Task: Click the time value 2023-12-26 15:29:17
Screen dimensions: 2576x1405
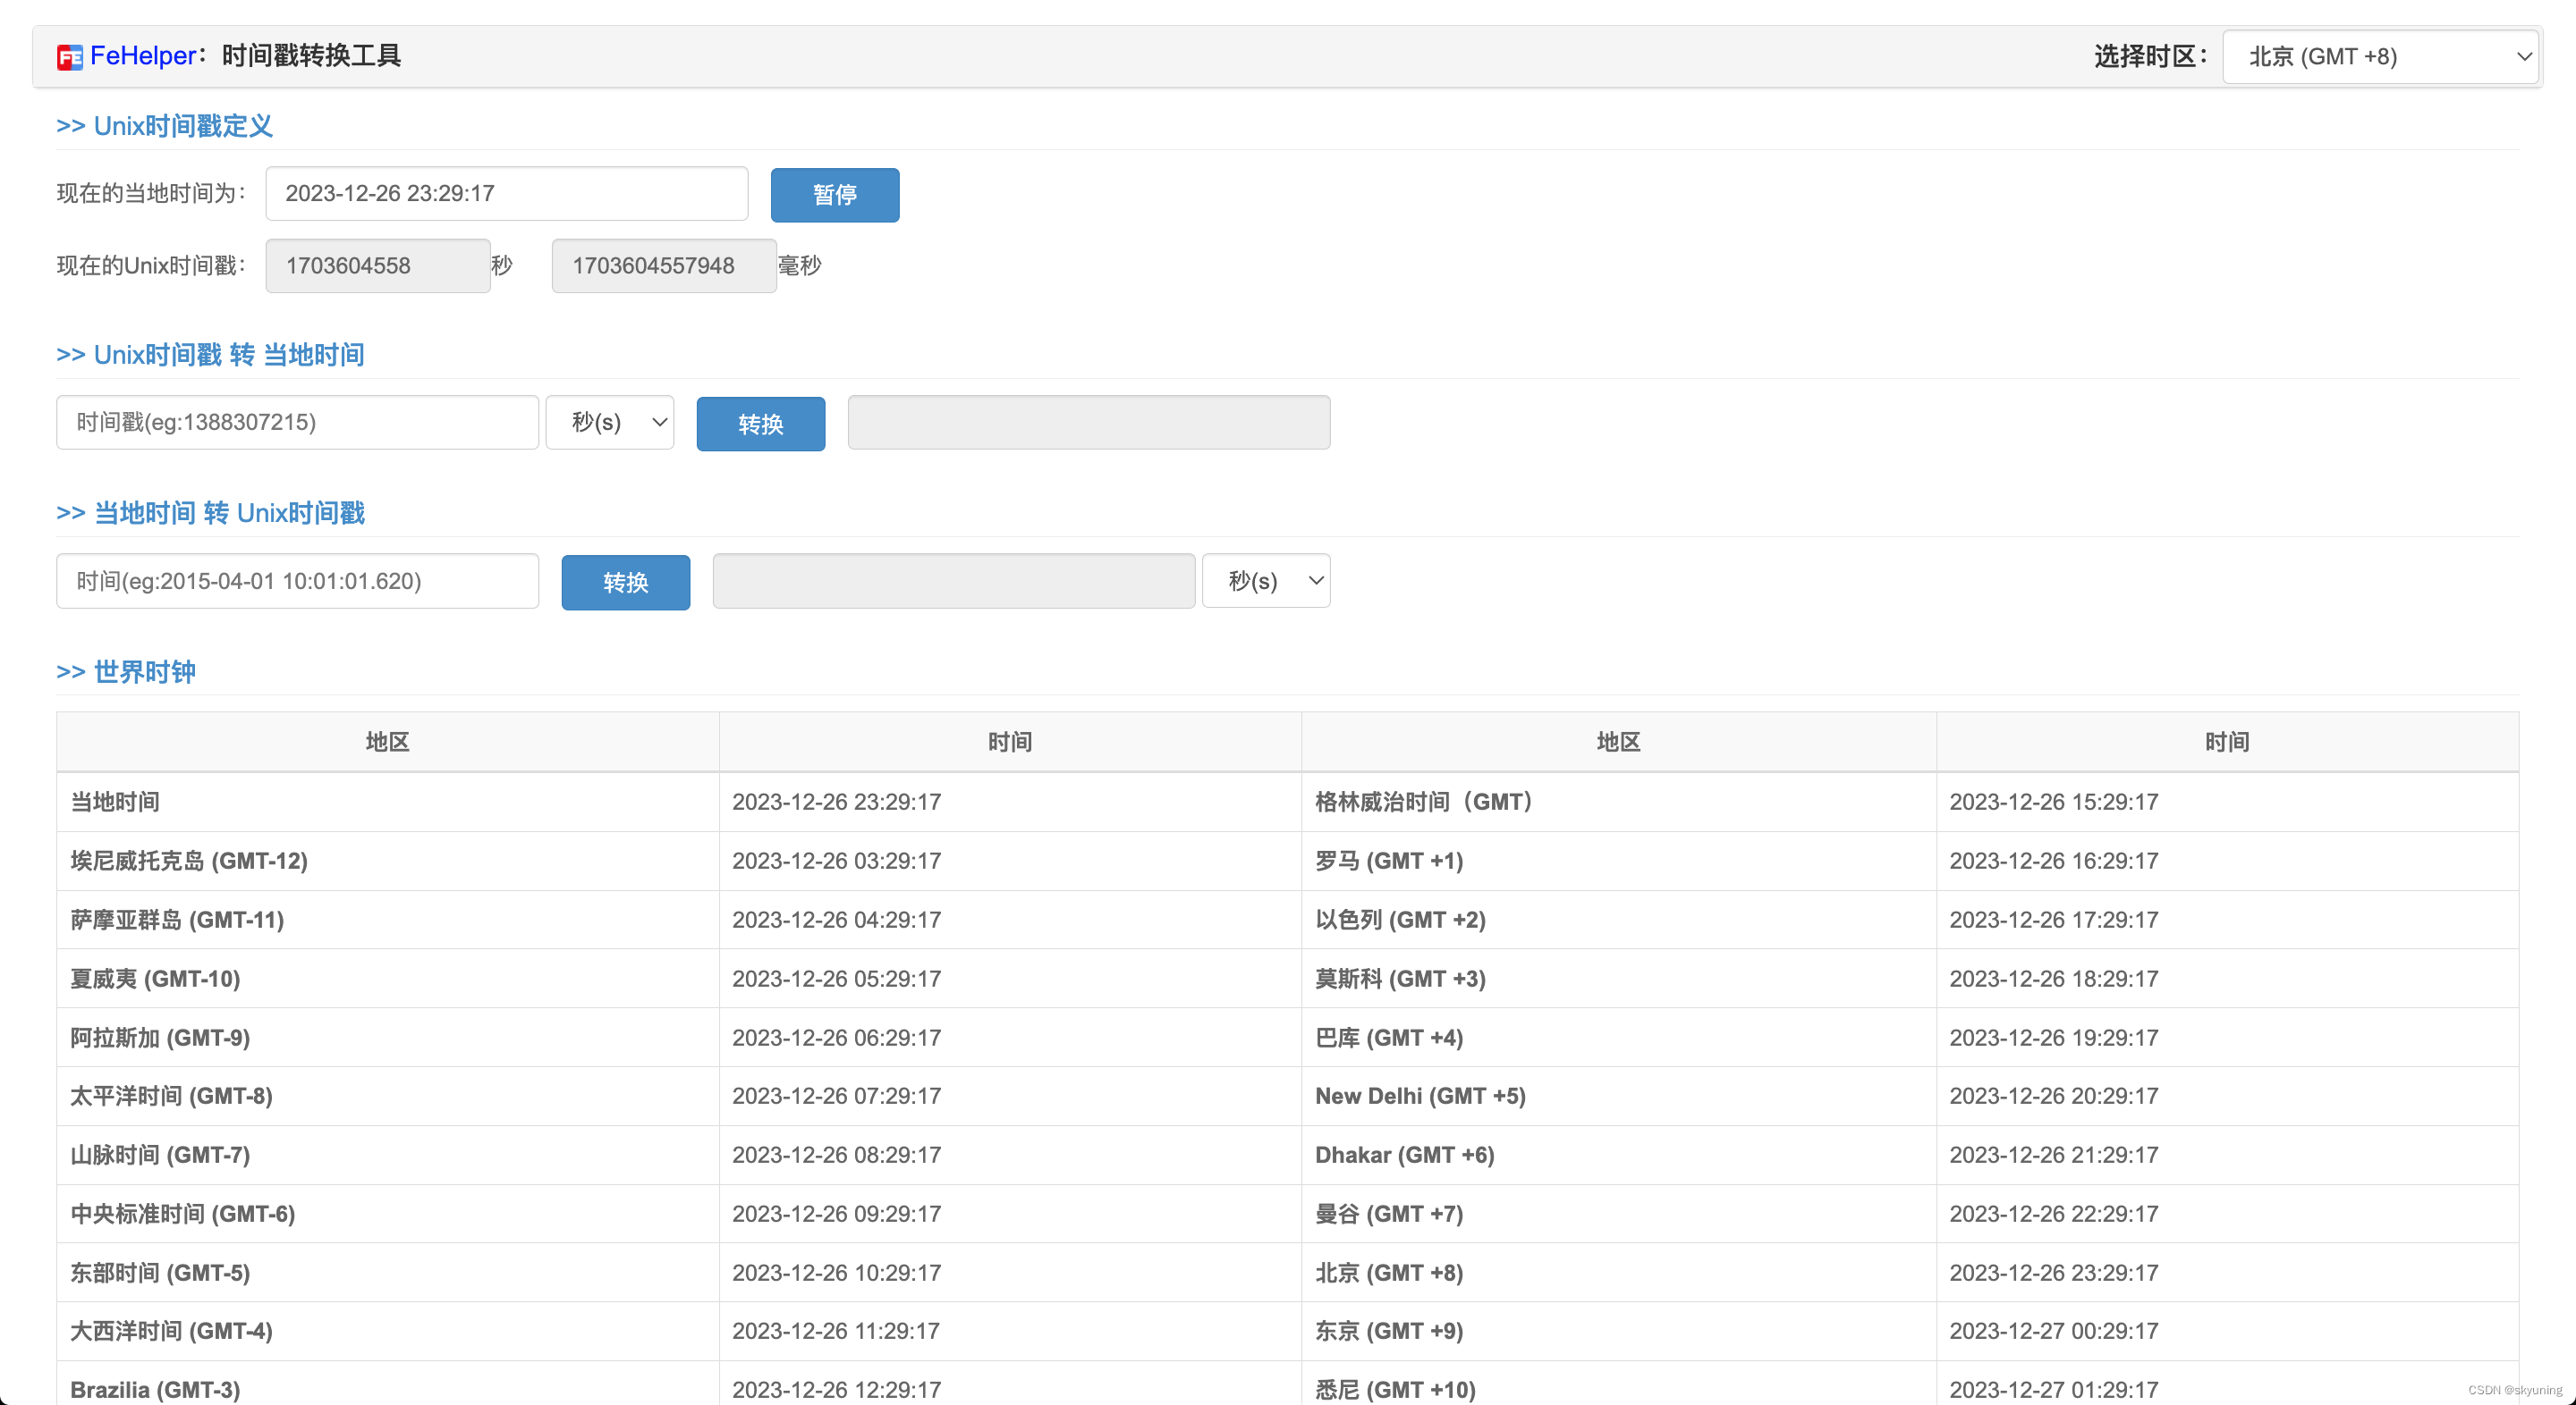Action: click(2054, 803)
